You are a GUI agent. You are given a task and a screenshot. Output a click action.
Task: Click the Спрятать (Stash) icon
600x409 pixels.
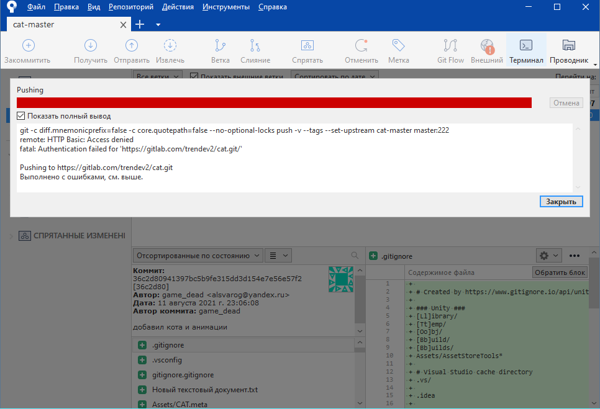pyautogui.click(x=307, y=46)
